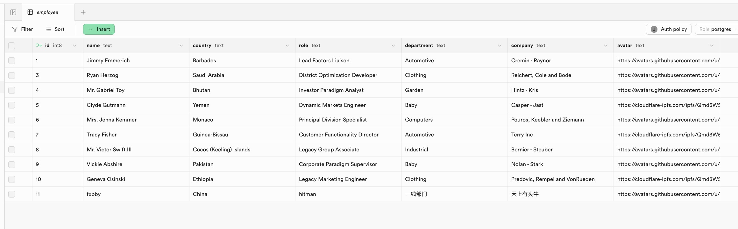Open the avatar column header menu
738x229 pixels.
click(x=712, y=45)
